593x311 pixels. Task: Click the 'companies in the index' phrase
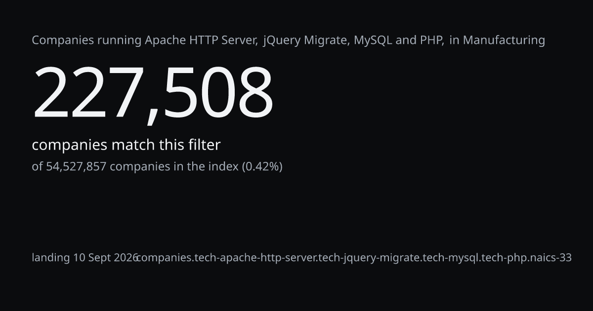(x=174, y=167)
